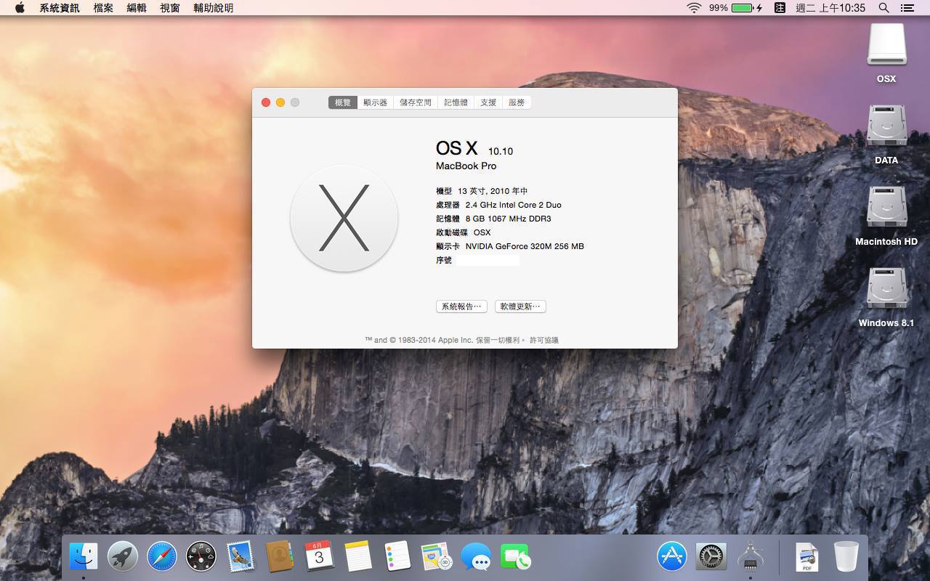Open Reminders list icon in Dock

[x=397, y=557]
